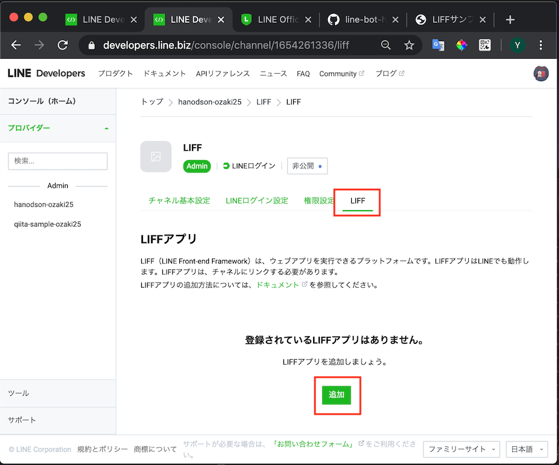This screenshot has width=559, height=465.
Task: Open the 日本語 language dropdown
Action: point(527,449)
